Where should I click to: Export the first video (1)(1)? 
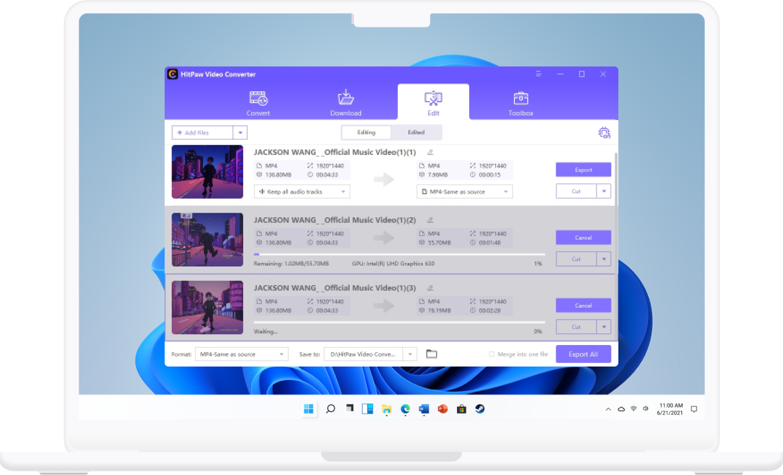(583, 170)
